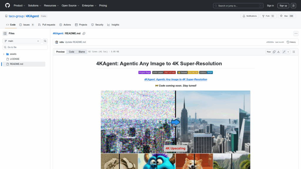Open the 4KAgent repository name link
Viewport: 301px width, 169px height.
pyautogui.click(x=32, y=16)
